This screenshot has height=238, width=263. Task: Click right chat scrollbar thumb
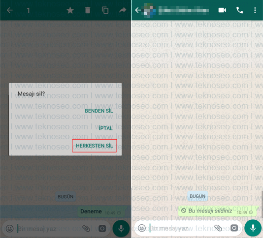(x=263, y=205)
